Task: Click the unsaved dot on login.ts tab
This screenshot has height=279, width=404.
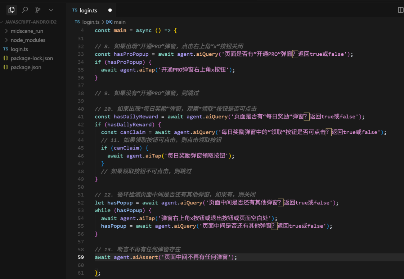Action: tap(110, 10)
